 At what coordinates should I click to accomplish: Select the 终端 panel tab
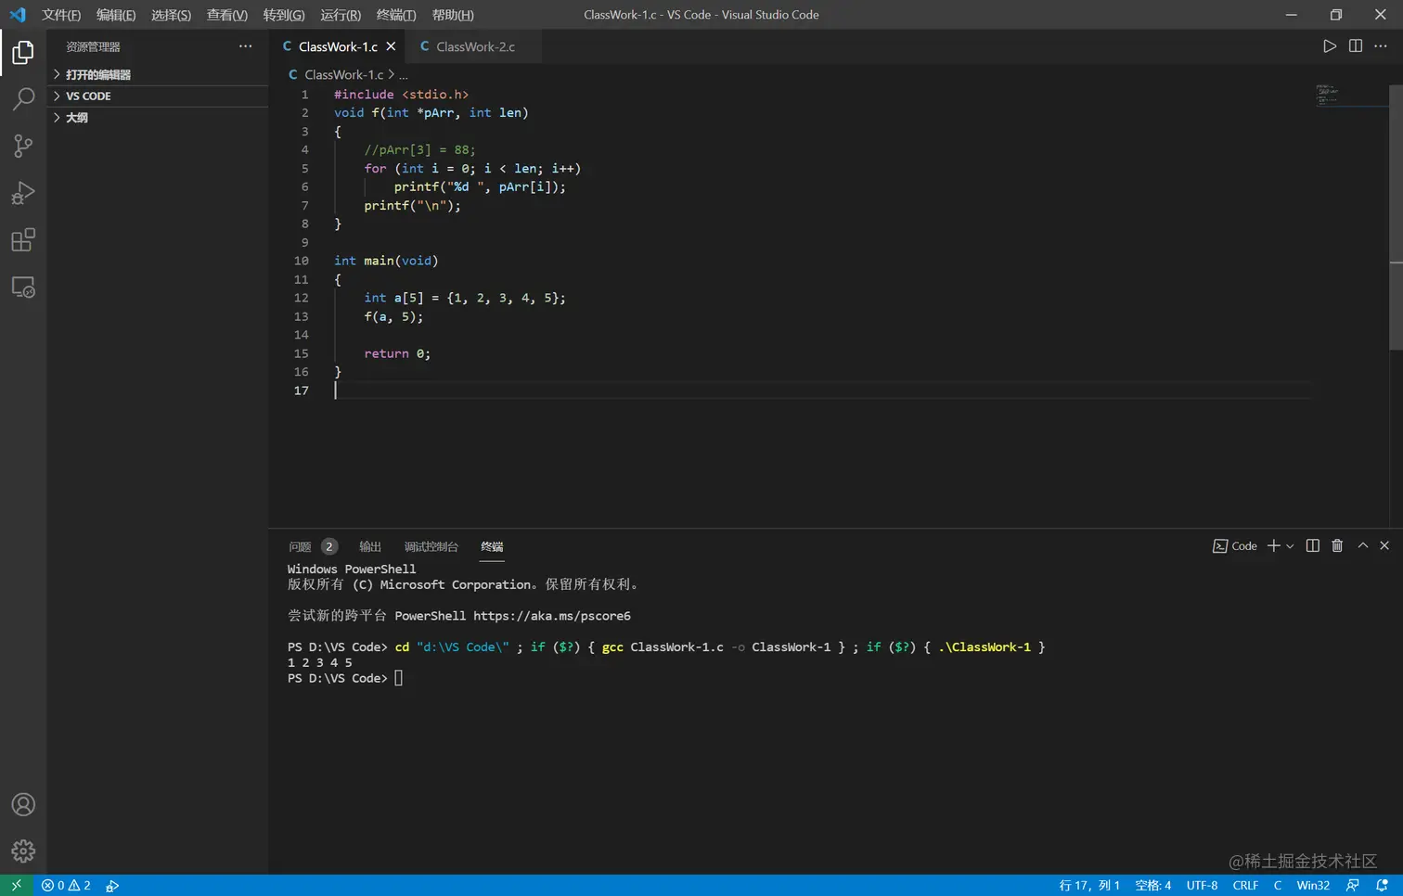coord(492,546)
